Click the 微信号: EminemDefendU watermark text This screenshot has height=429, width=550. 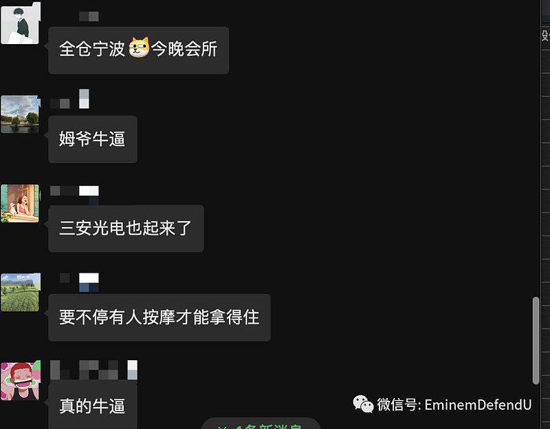click(454, 405)
